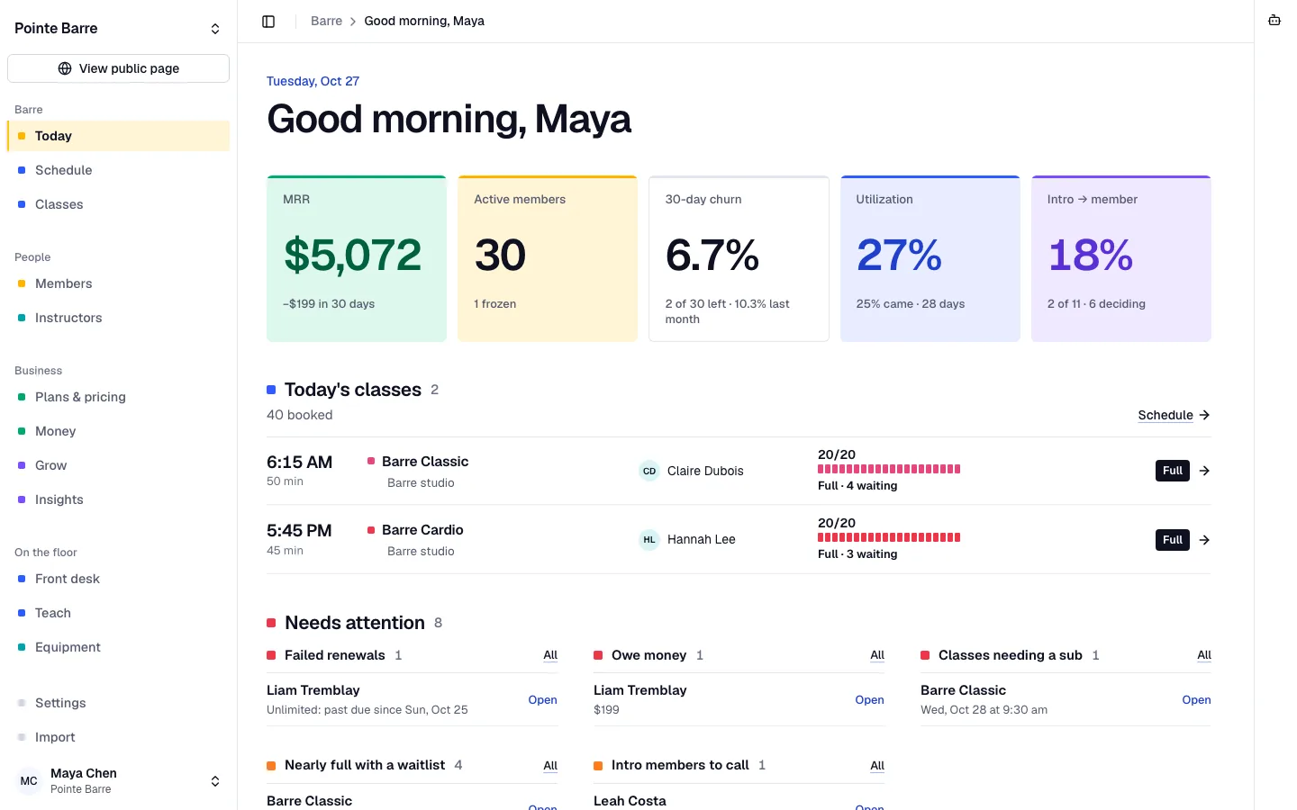
Task: Click the Tuesday, Oct 27 date text
Action: tap(313, 81)
